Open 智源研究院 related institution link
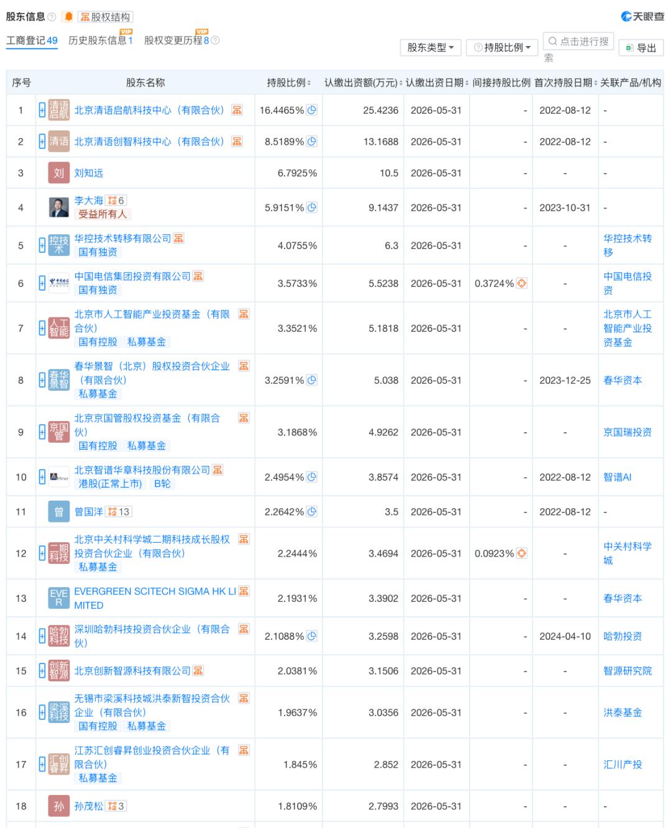Viewport: 671px width, 828px height. pos(628,671)
